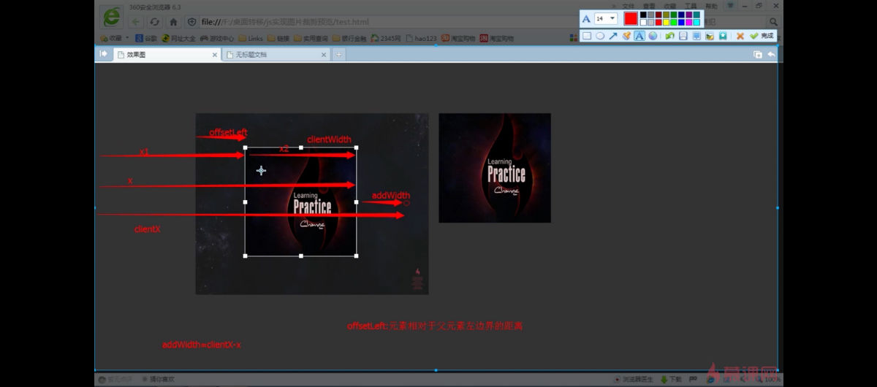Select the arrow drawing tool
Viewport: 877px width, 387px height.
tap(613, 36)
